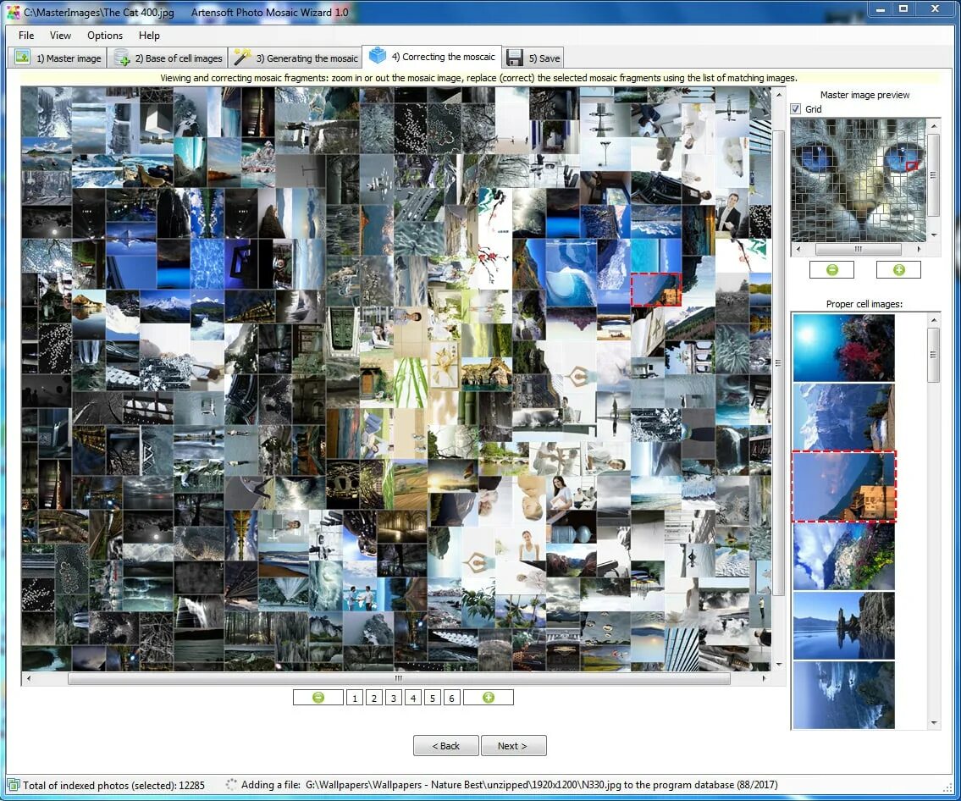This screenshot has width=961, height=801.
Task: Click the cell images list scrollbar thumb
Action: (x=933, y=355)
